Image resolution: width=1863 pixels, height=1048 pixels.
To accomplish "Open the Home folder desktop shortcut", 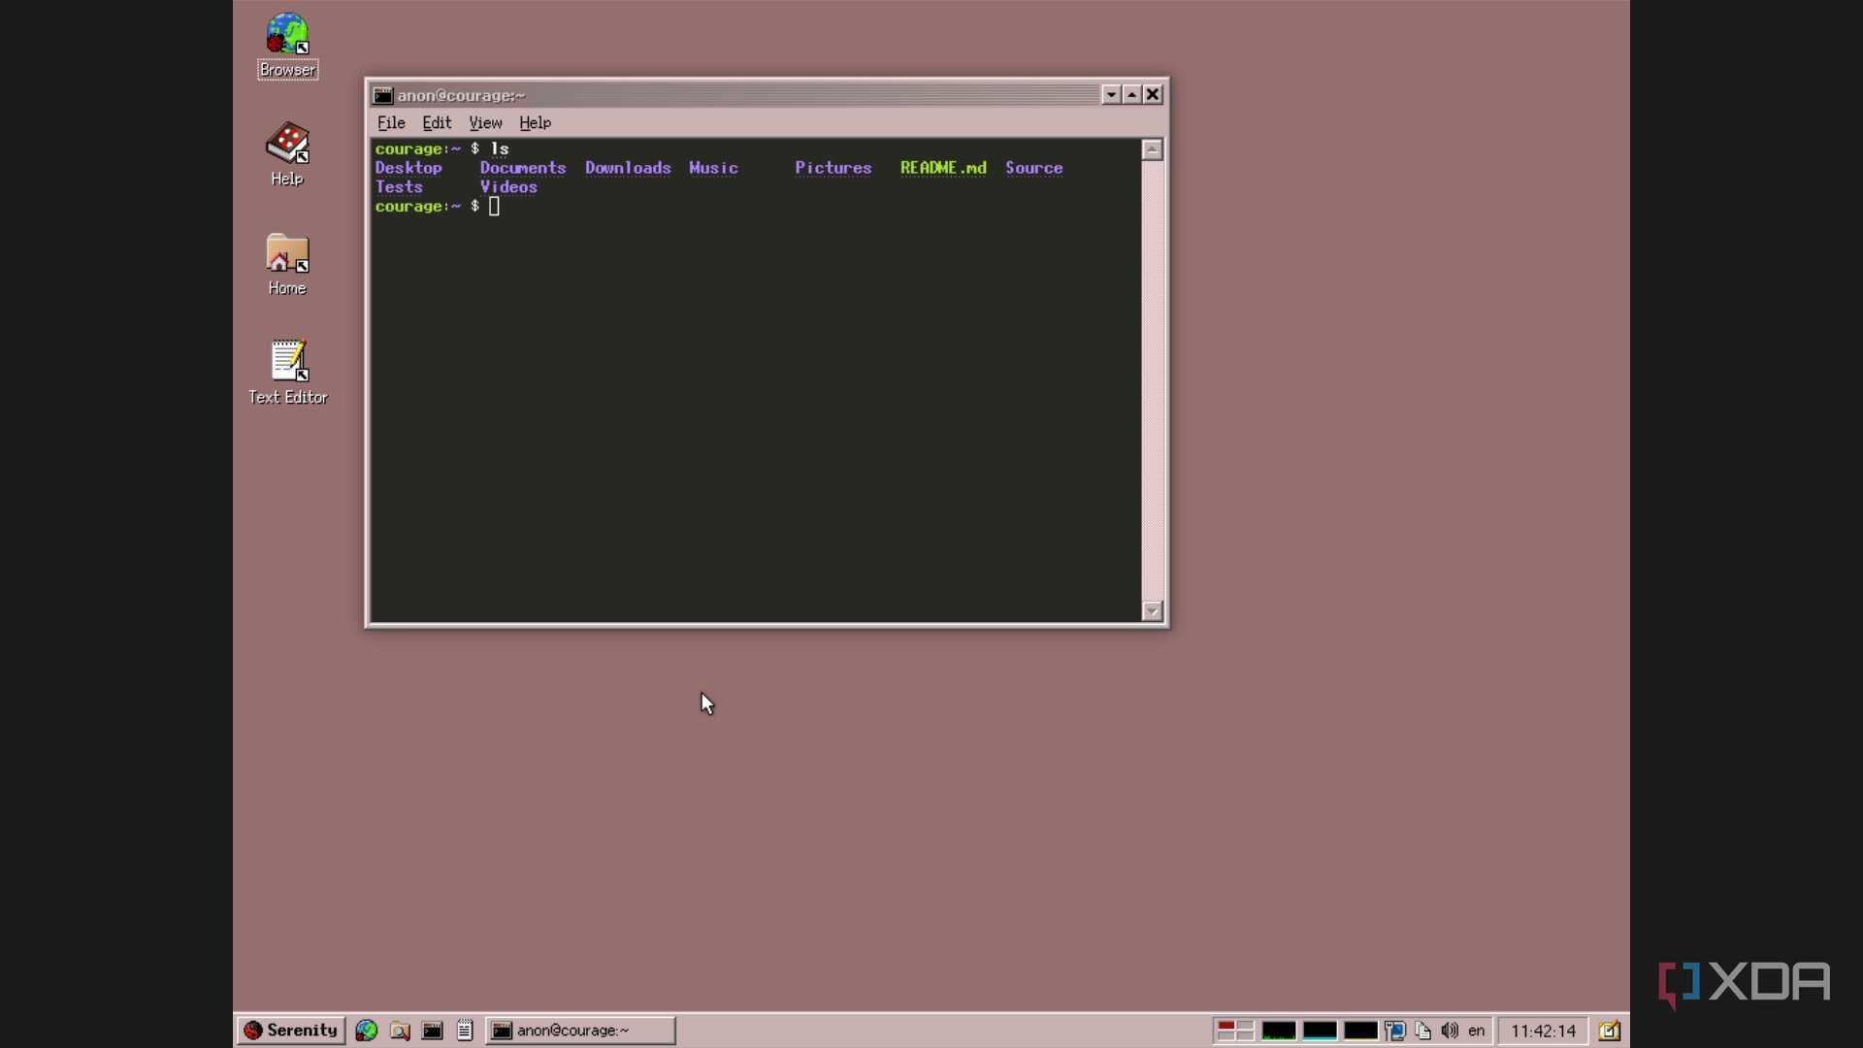I will [287, 264].
